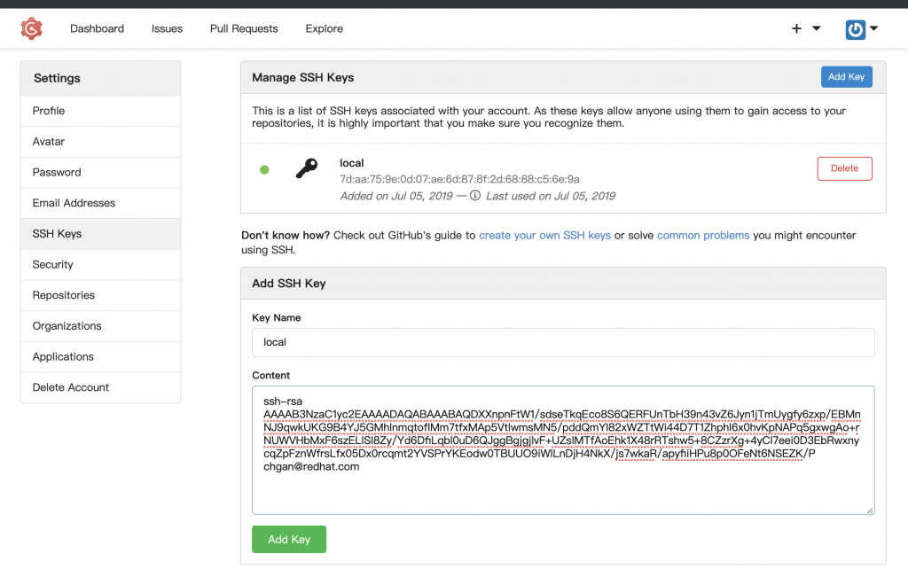Viewport: 908px width, 577px height.
Task: Open Pull Requests page
Action: [x=244, y=28]
